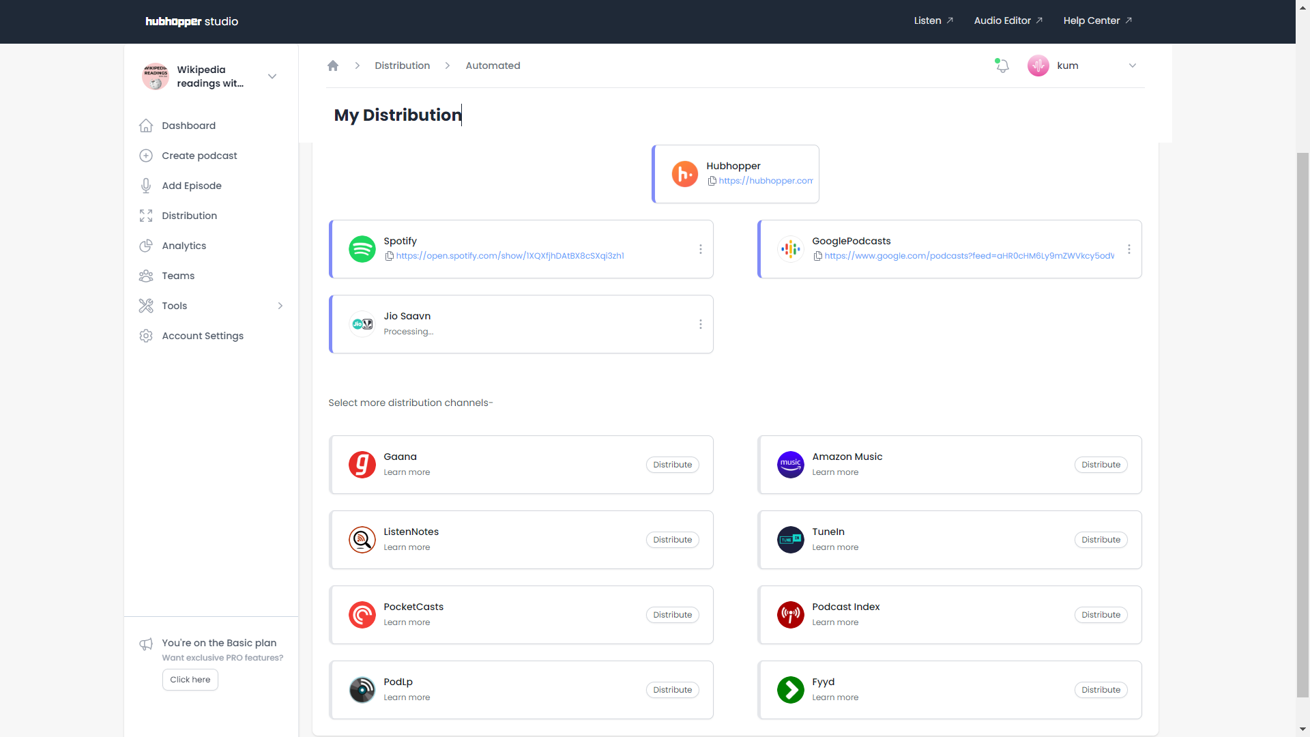Image resolution: width=1310 pixels, height=737 pixels.
Task: Expand the Tools submenu chevron
Action: click(280, 306)
